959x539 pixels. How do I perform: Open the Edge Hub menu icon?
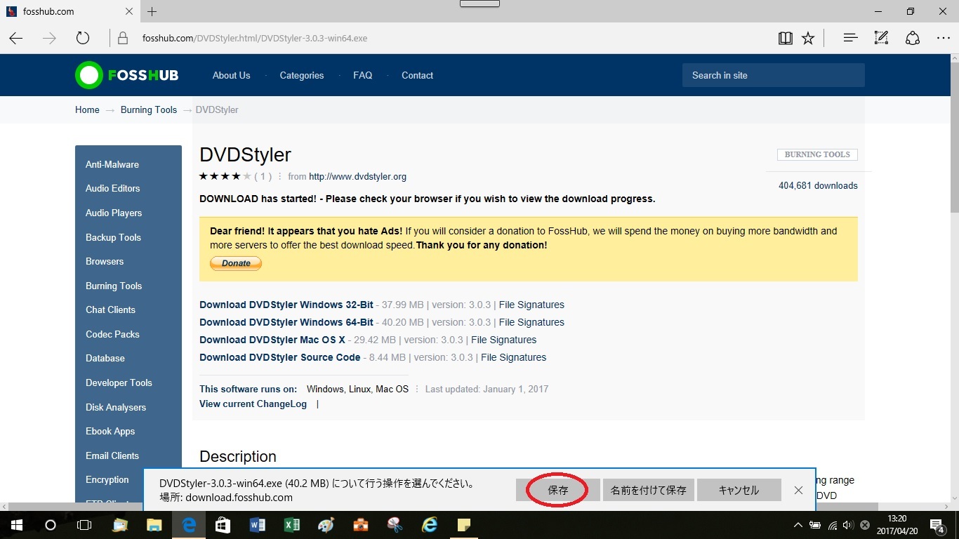pos(851,39)
